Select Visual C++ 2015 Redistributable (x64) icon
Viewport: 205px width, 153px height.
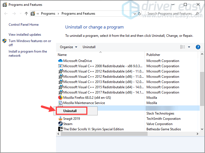pos(60,87)
